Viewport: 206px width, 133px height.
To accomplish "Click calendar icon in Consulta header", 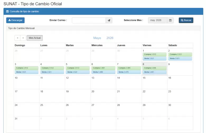I will [x=7, y=11].
